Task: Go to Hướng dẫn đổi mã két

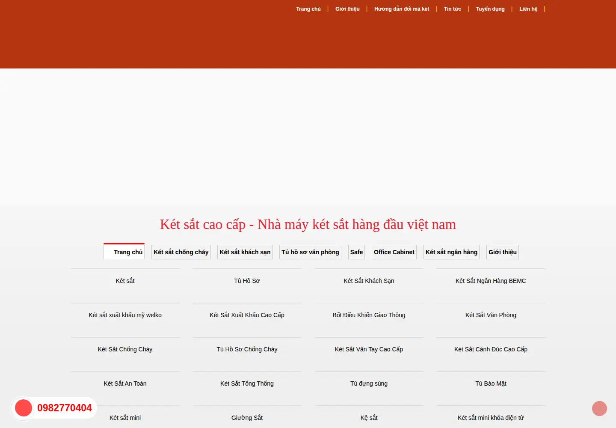Action: coord(402,9)
